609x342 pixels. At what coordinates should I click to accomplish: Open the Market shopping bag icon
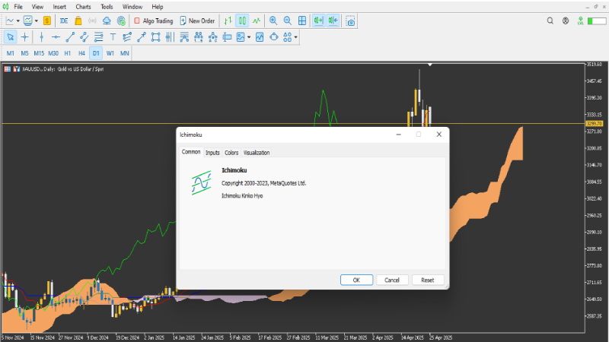(78, 21)
